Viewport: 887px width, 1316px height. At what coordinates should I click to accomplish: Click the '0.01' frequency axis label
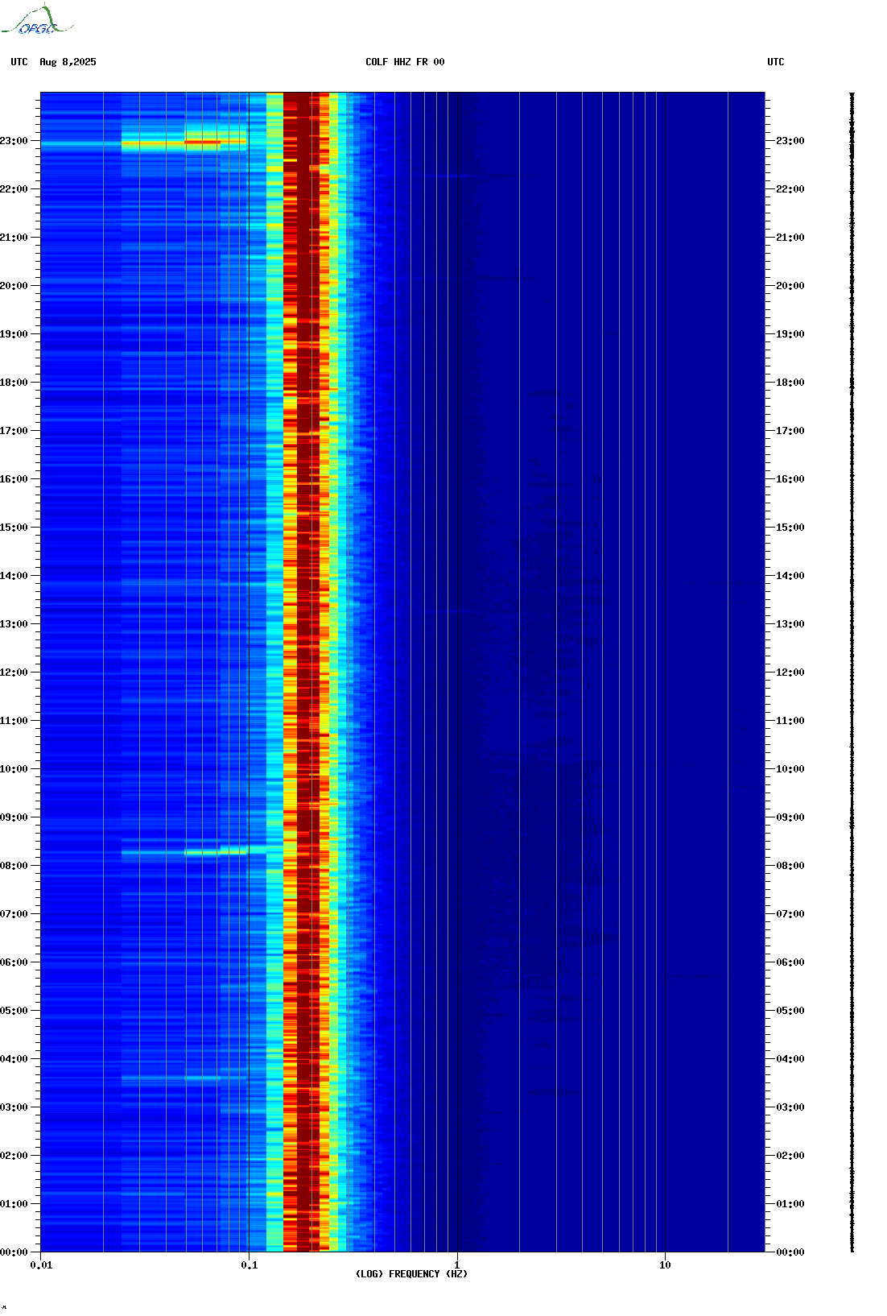(x=41, y=1265)
